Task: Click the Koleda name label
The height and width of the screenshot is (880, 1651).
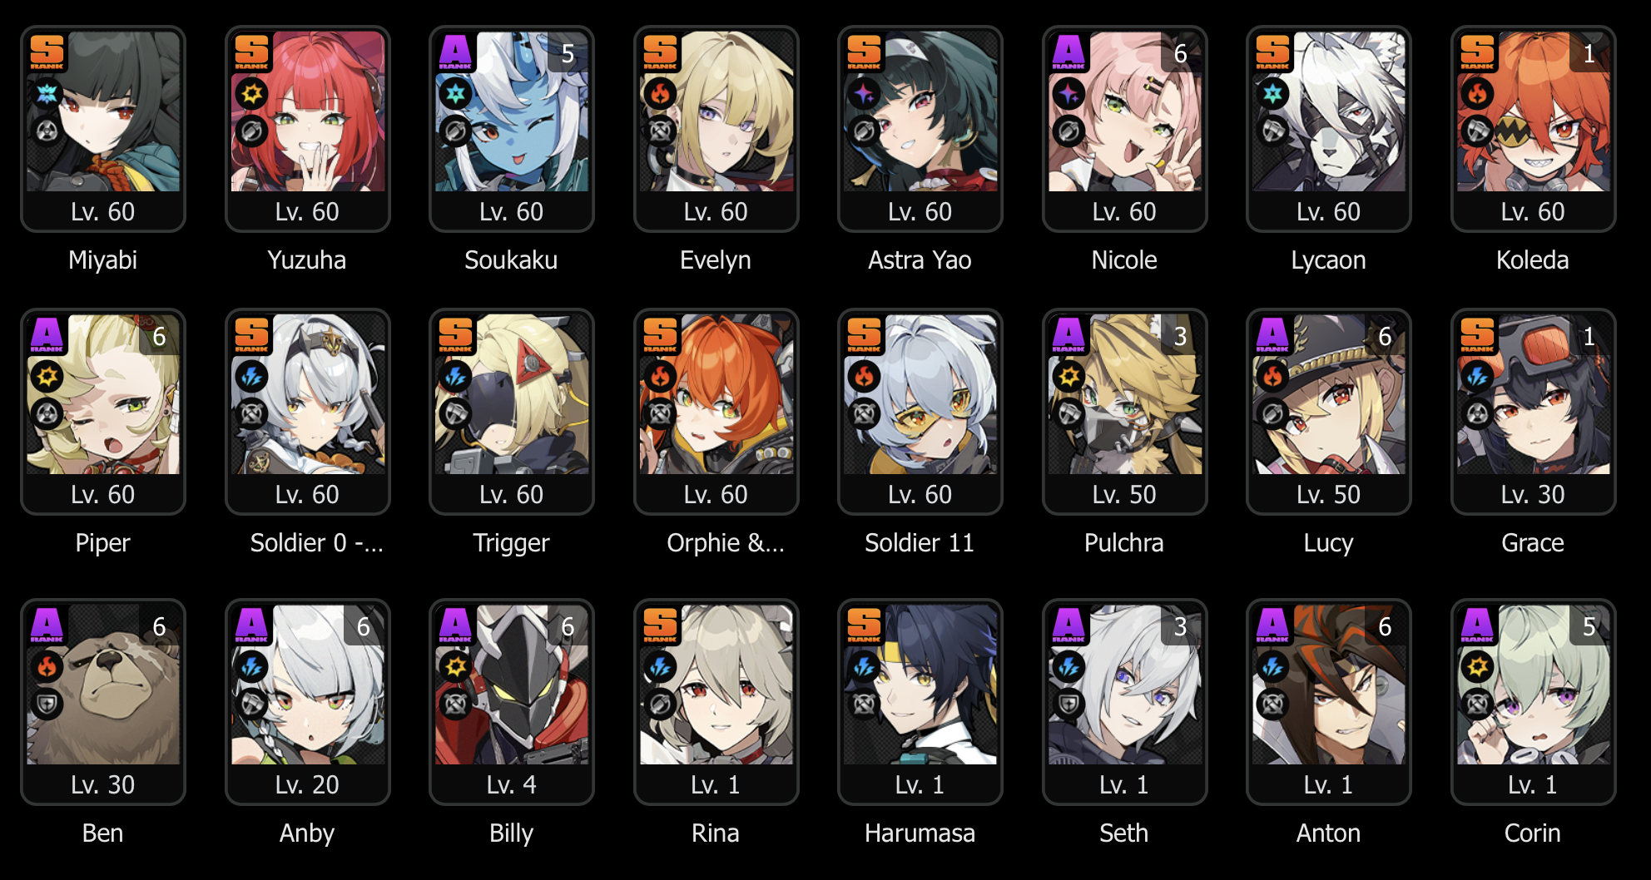Action: (1533, 260)
